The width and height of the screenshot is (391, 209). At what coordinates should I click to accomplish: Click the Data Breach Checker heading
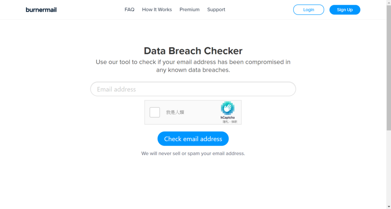click(193, 51)
